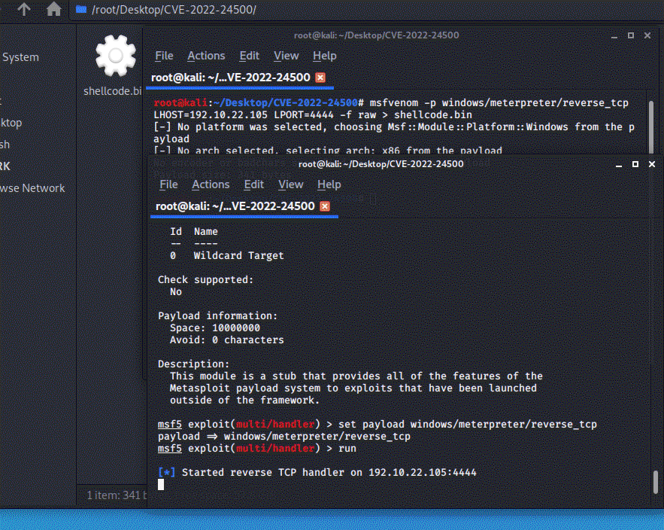This screenshot has width=664, height=530.
Task: Close the back terminal window
Action: pos(647,35)
